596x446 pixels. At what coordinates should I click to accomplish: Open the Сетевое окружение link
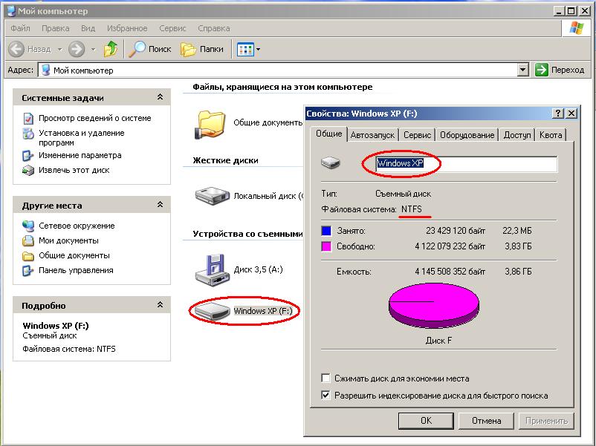click(x=77, y=226)
